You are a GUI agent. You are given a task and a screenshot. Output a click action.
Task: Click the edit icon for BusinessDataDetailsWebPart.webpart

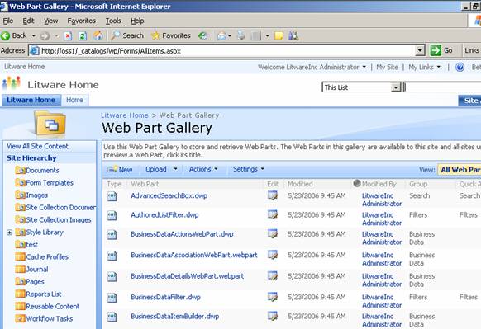(x=273, y=276)
